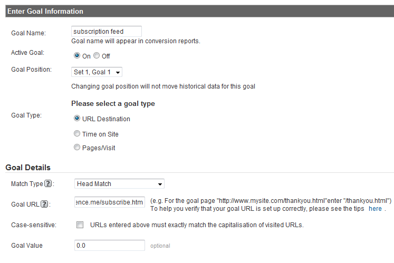Click the Goal URL help question mark
The height and width of the screenshot is (263, 394).
44,204
